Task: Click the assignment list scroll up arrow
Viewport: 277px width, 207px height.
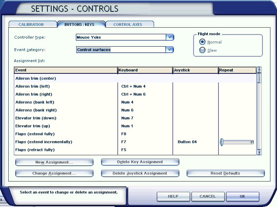Action: [x=259, y=70]
